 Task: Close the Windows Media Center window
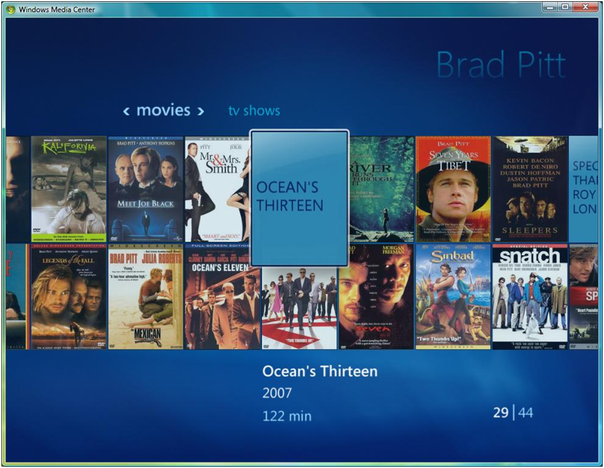click(585, 7)
